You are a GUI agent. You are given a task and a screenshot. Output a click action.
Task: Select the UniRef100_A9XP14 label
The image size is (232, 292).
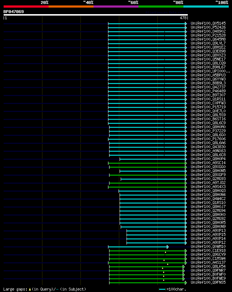(x=208, y=238)
